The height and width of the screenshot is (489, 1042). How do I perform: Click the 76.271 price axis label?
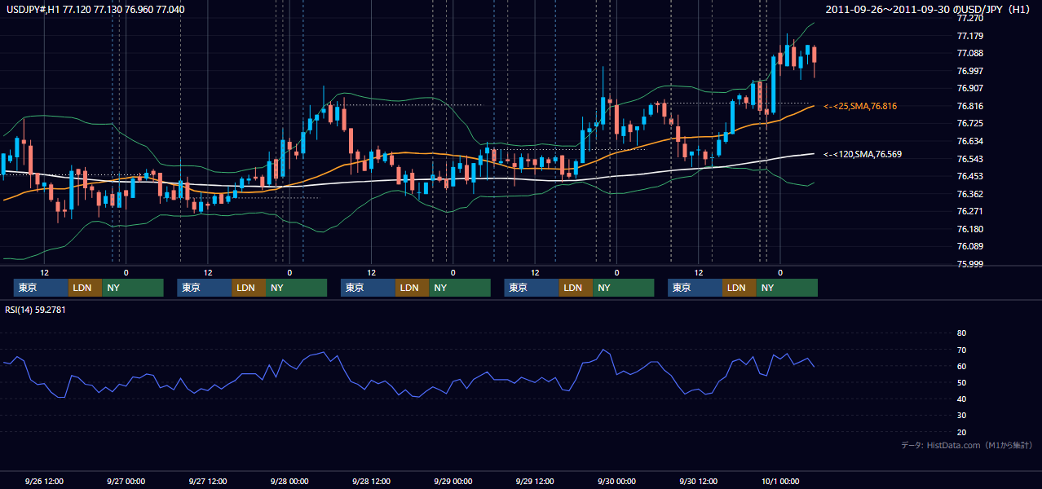(969, 211)
